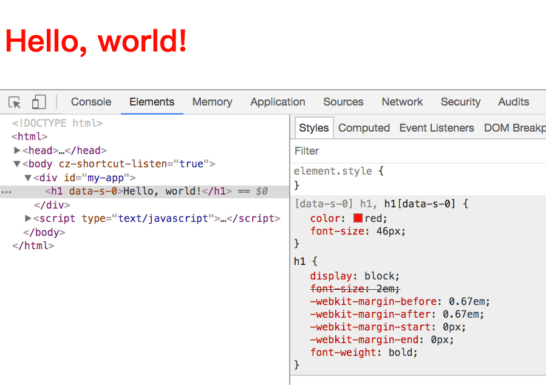Collapse the div my-app node
Screen dimensions: 546x385
click(x=28, y=178)
